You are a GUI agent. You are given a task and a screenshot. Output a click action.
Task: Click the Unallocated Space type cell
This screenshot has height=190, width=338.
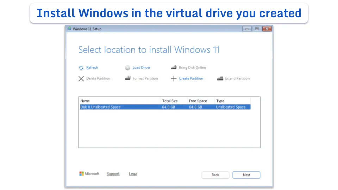231,107
